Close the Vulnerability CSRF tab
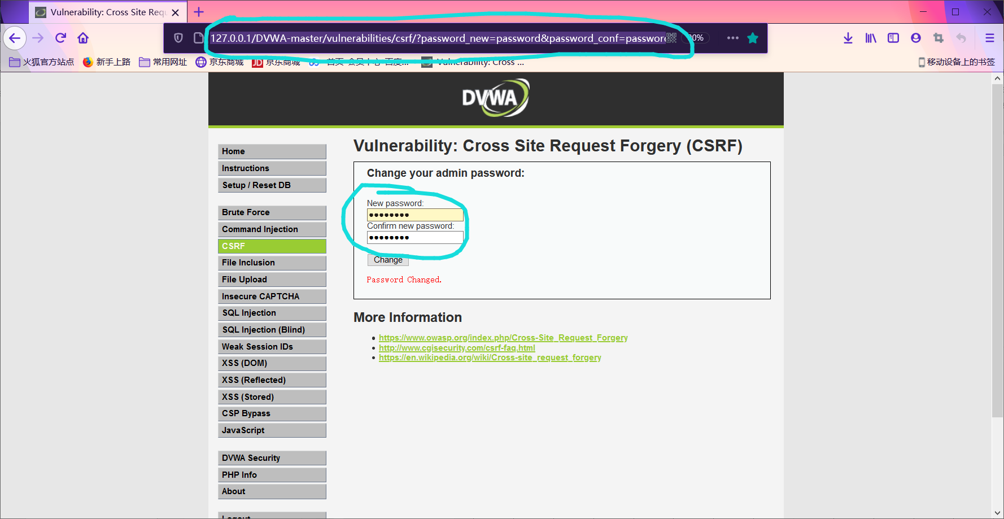 coord(176,12)
